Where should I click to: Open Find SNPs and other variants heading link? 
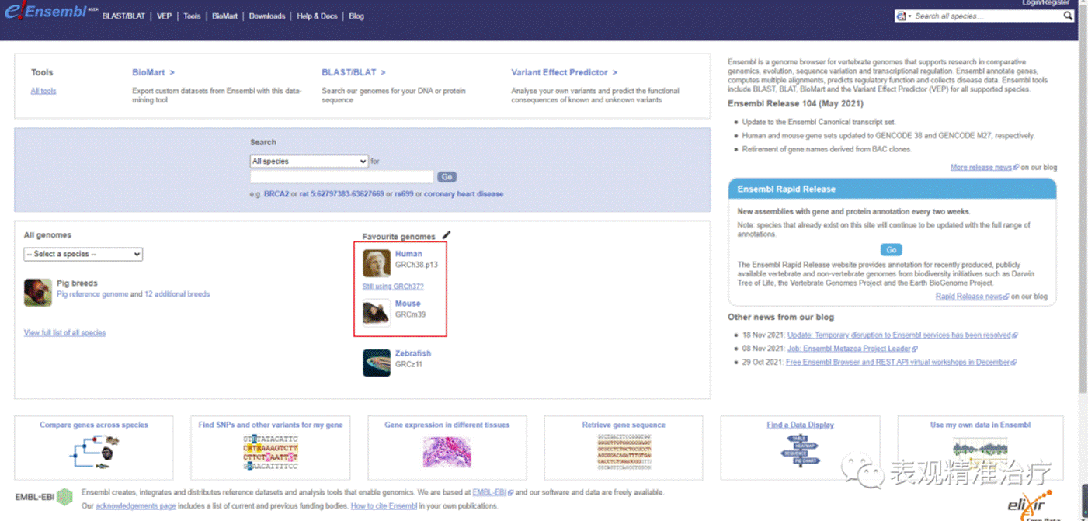click(x=270, y=425)
